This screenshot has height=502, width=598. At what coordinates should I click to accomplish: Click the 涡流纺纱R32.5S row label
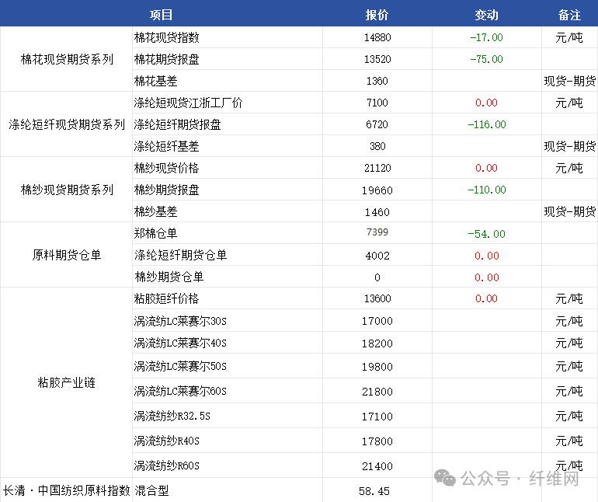(x=172, y=416)
